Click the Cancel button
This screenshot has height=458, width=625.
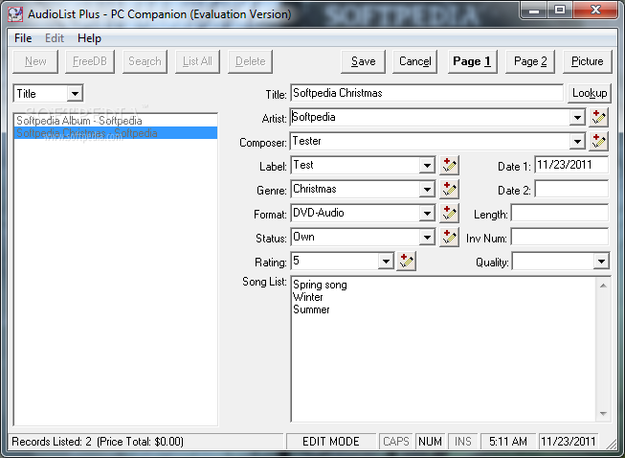tap(415, 61)
